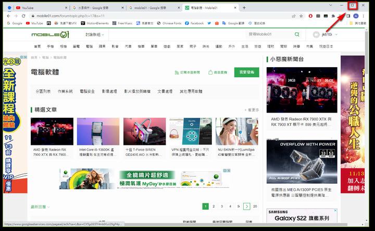Open the Chrome profile avatar

point(356,16)
